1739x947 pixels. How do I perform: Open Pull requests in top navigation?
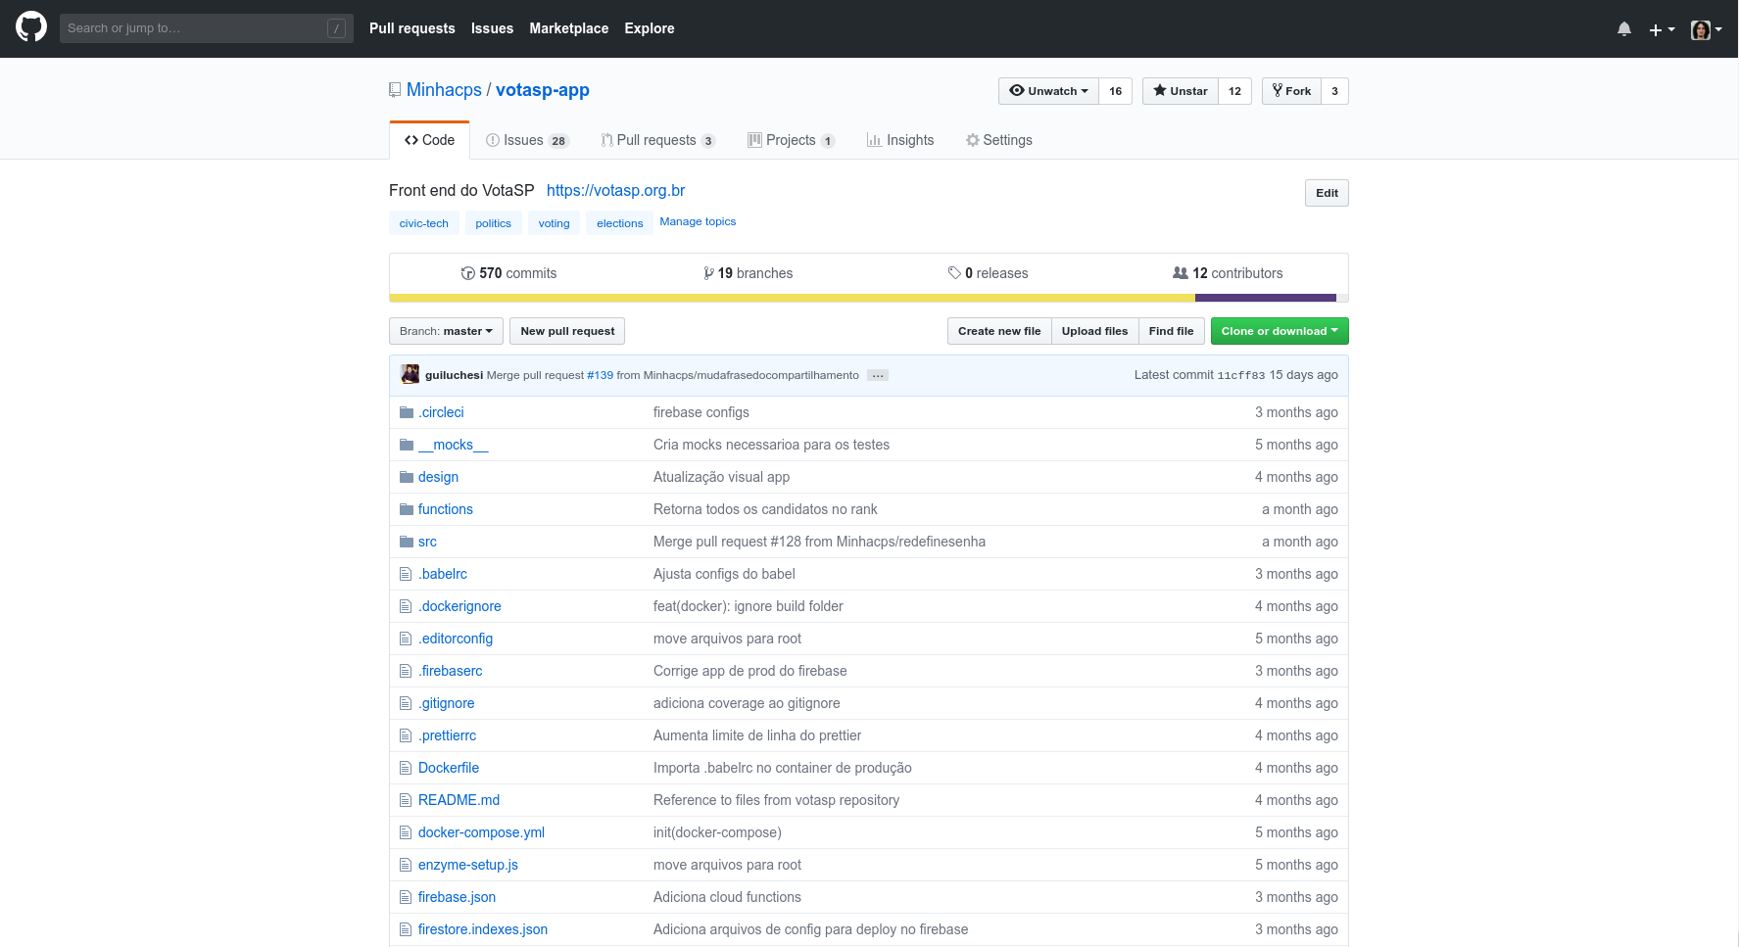pyautogui.click(x=412, y=28)
